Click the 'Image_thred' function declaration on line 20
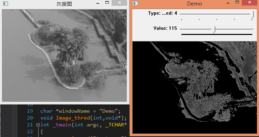This screenshot has height=137, width=259. 73,118
